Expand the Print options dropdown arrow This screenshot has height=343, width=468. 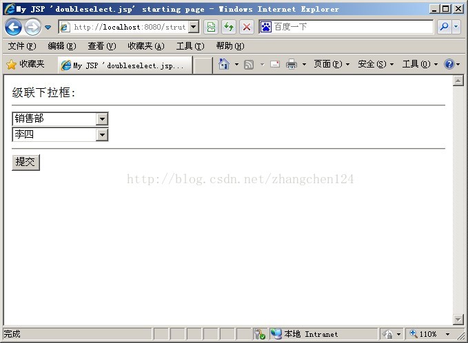[x=304, y=64]
